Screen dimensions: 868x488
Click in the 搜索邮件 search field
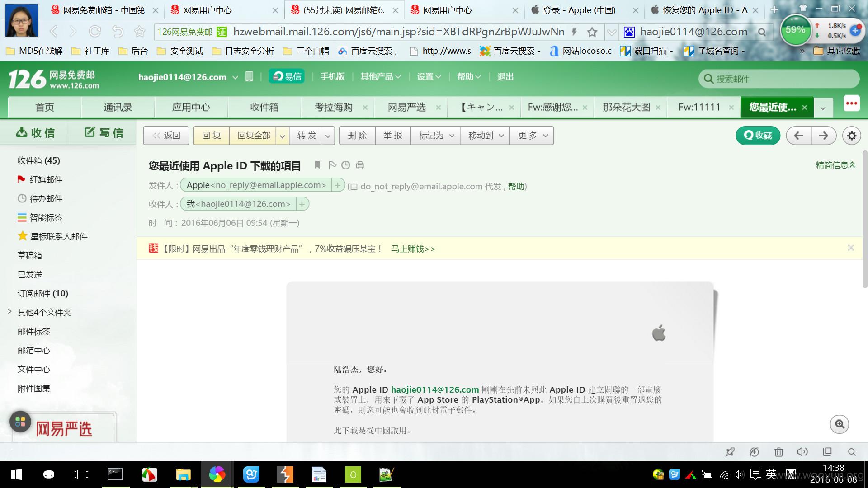[x=778, y=79]
